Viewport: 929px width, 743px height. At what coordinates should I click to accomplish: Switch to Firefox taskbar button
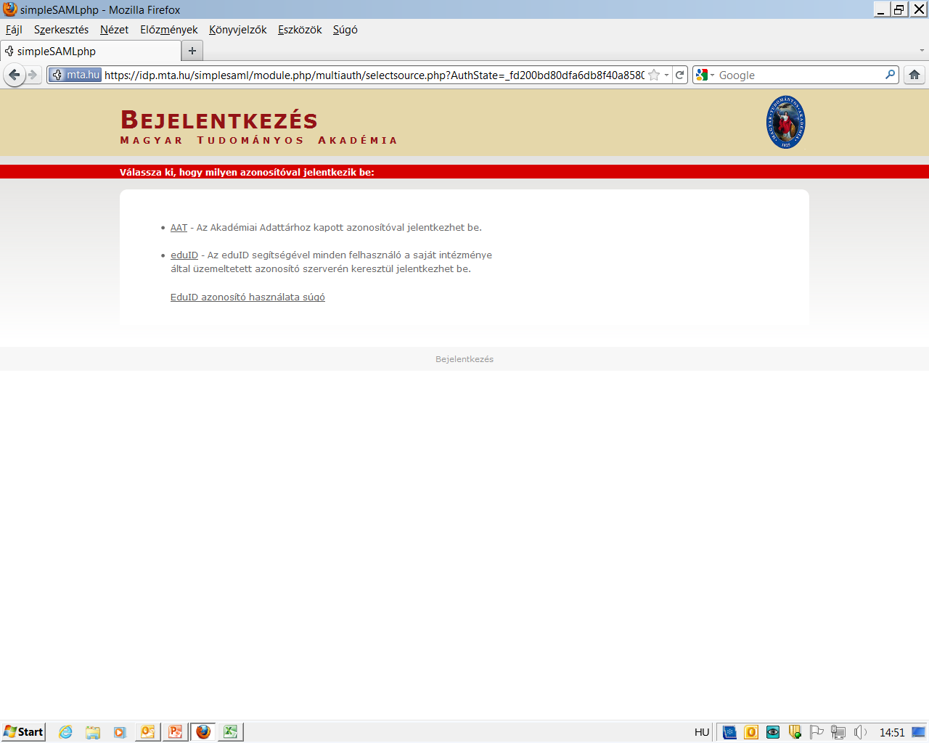pos(203,732)
